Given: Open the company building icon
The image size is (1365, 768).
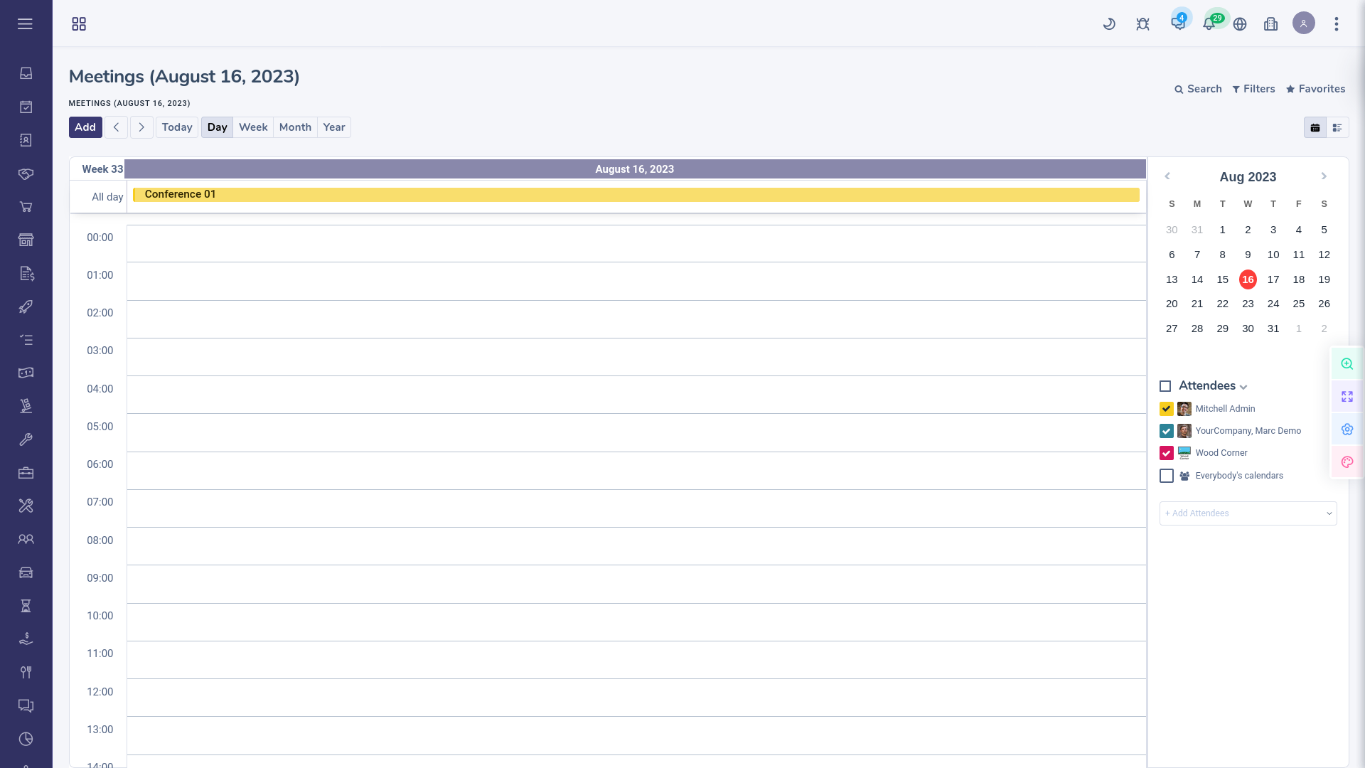Looking at the screenshot, I should (1270, 23).
